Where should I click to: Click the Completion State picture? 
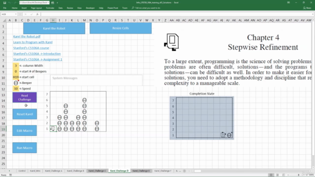pyautogui.click(x=202, y=118)
